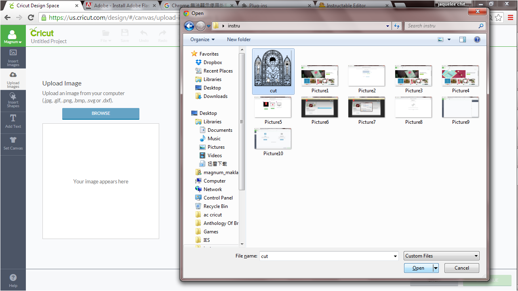Select Network in navigation tree
The height and width of the screenshot is (291, 518).
pyautogui.click(x=213, y=189)
